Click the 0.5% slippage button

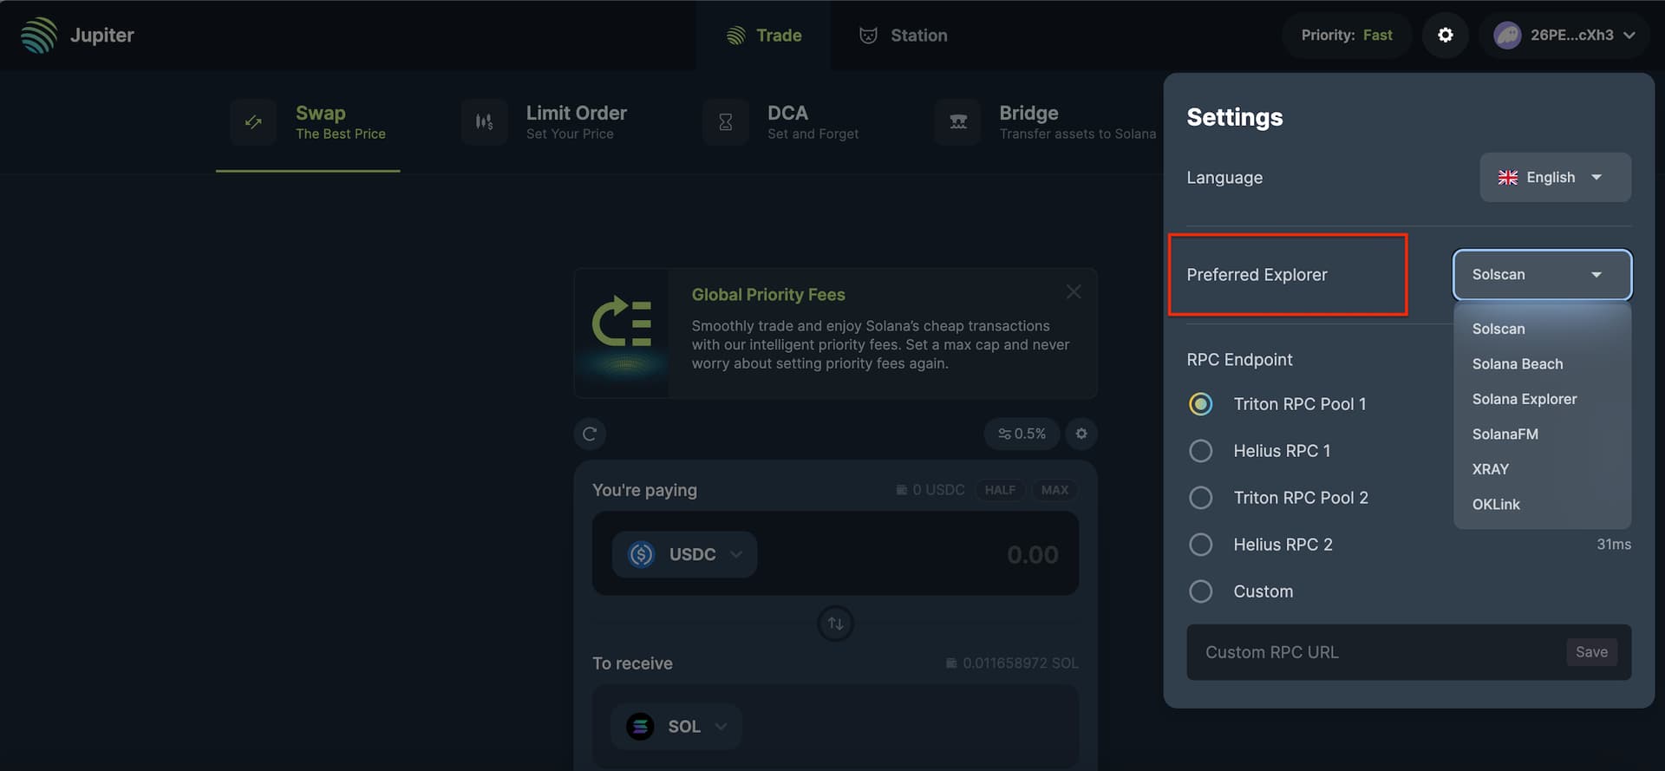[x=1022, y=434]
